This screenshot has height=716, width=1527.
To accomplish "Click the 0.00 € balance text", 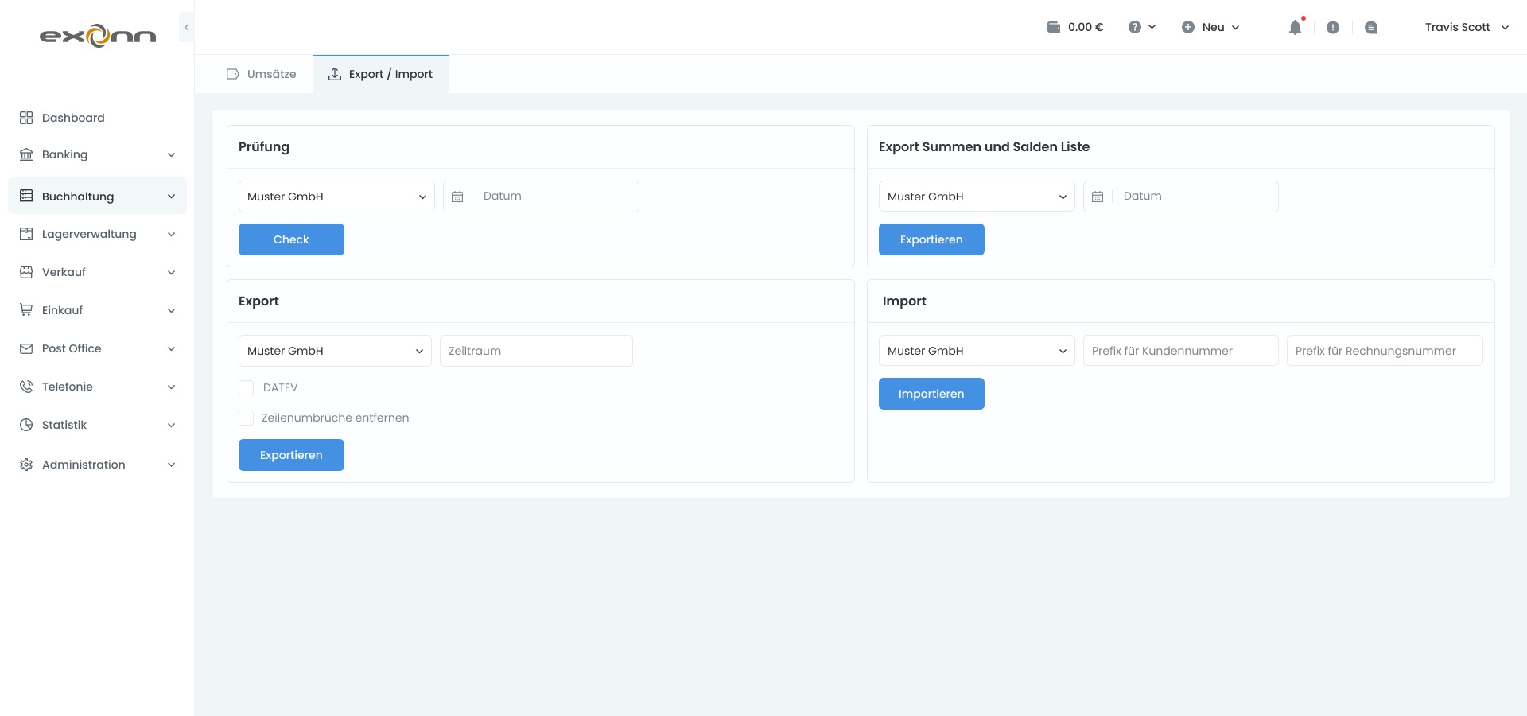I will coord(1086,27).
